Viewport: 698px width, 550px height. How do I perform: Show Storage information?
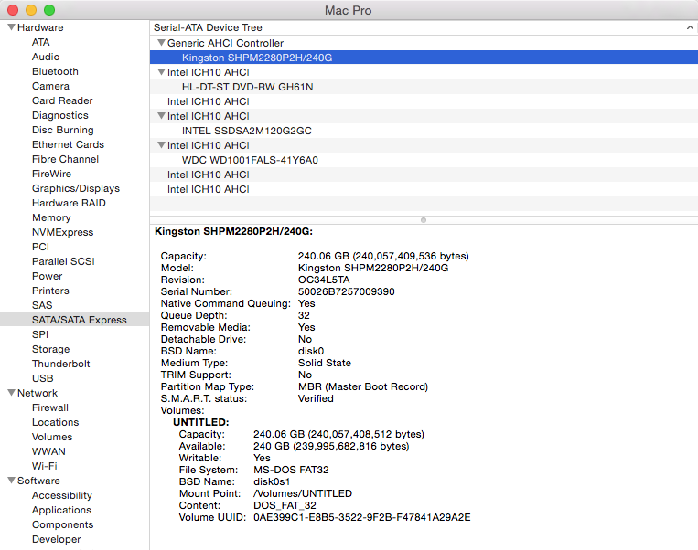tap(50, 350)
